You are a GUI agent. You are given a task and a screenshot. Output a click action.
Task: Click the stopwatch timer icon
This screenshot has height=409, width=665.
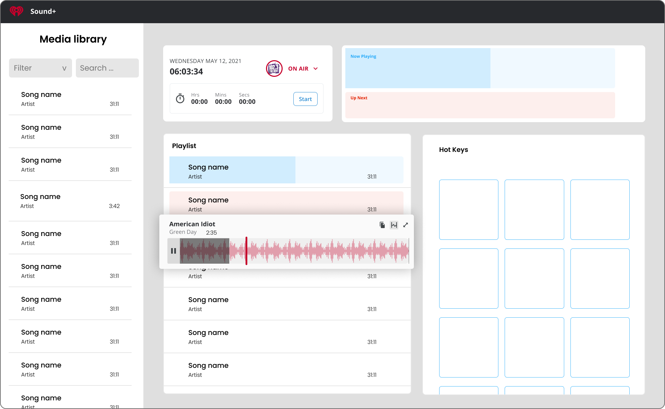[x=180, y=99]
